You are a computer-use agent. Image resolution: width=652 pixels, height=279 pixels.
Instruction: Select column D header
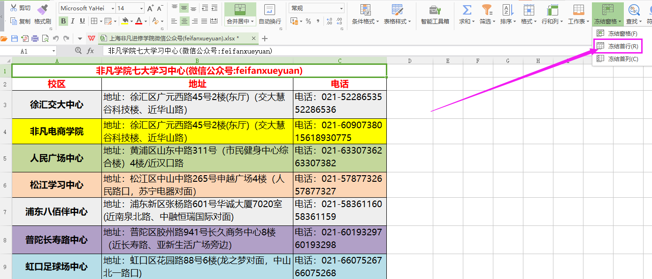[x=410, y=61]
